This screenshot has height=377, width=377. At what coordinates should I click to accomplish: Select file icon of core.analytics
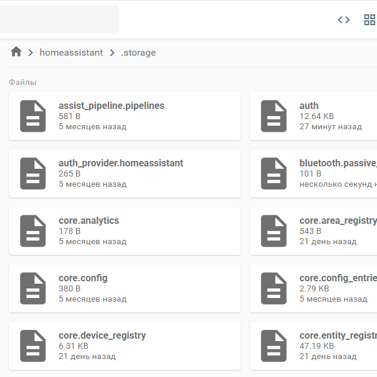33,231
